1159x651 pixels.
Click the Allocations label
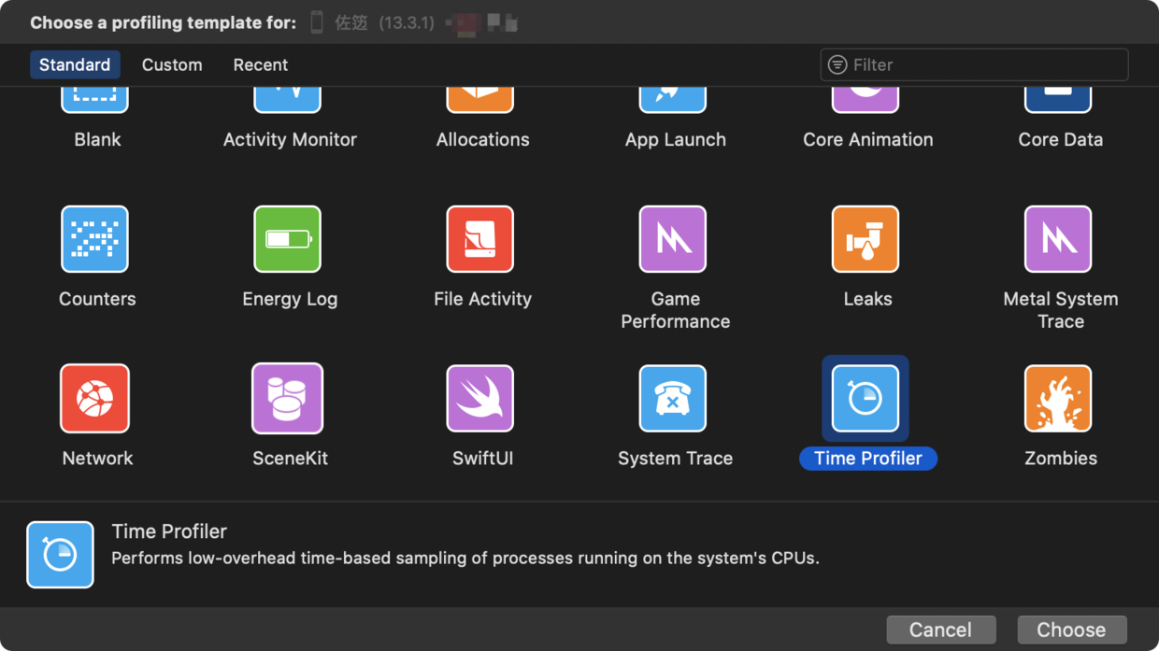482,139
